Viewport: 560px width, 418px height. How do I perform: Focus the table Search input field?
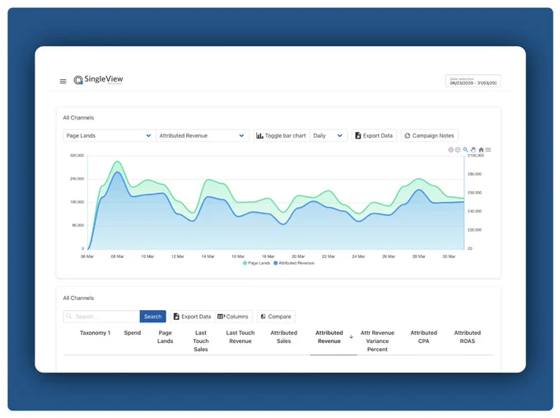[101, 317]
